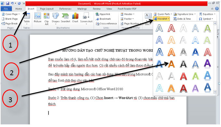Choose the blue outline WordArt style in first row
Image resolution: width=221 pixels, height=127 pixels.
(x=159, y=28)
